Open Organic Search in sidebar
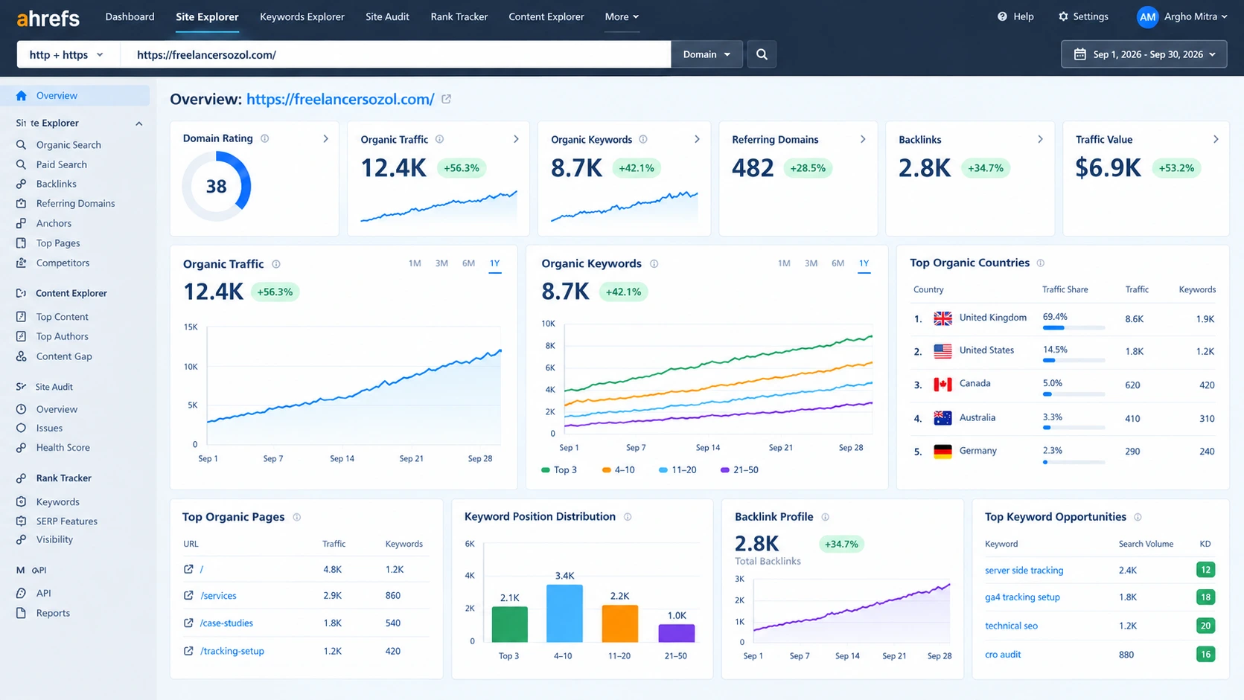The height and width of the screenshot is (700, 1244). click(x=68, y=145)
